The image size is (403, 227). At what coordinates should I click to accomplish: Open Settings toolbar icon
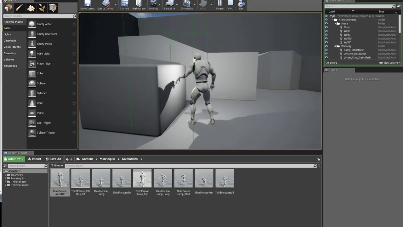coord(153,5)
